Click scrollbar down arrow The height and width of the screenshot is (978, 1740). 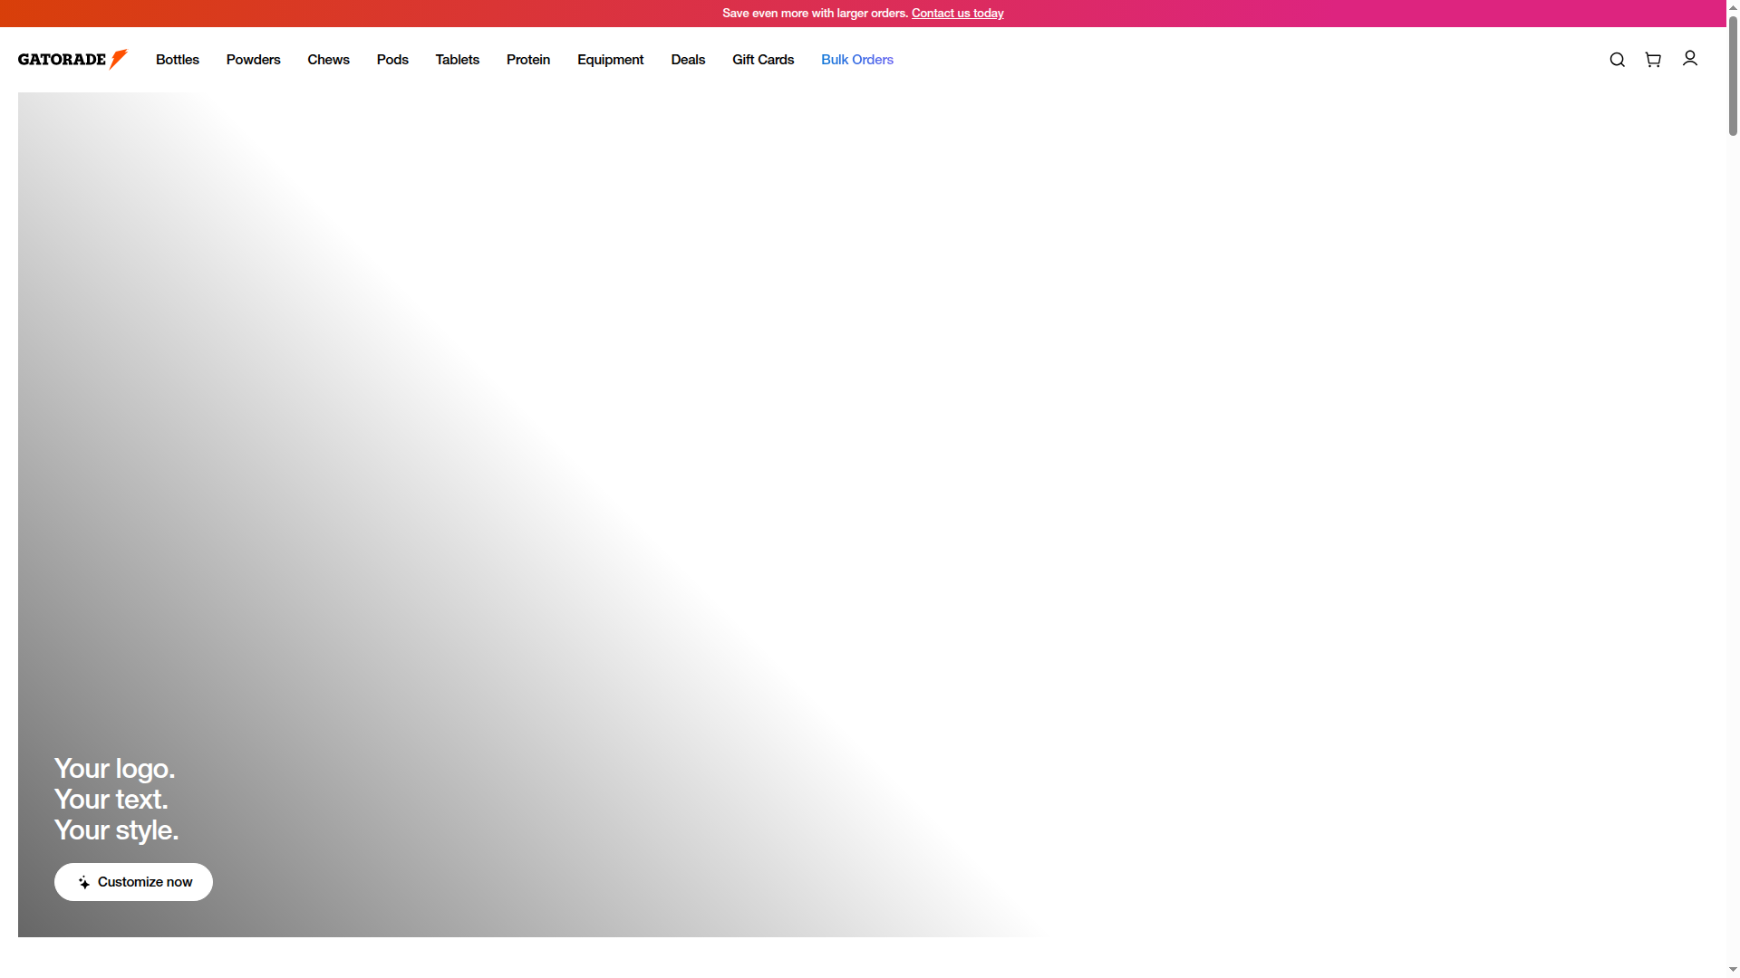pyautogui.click(x=1733, y=970)
